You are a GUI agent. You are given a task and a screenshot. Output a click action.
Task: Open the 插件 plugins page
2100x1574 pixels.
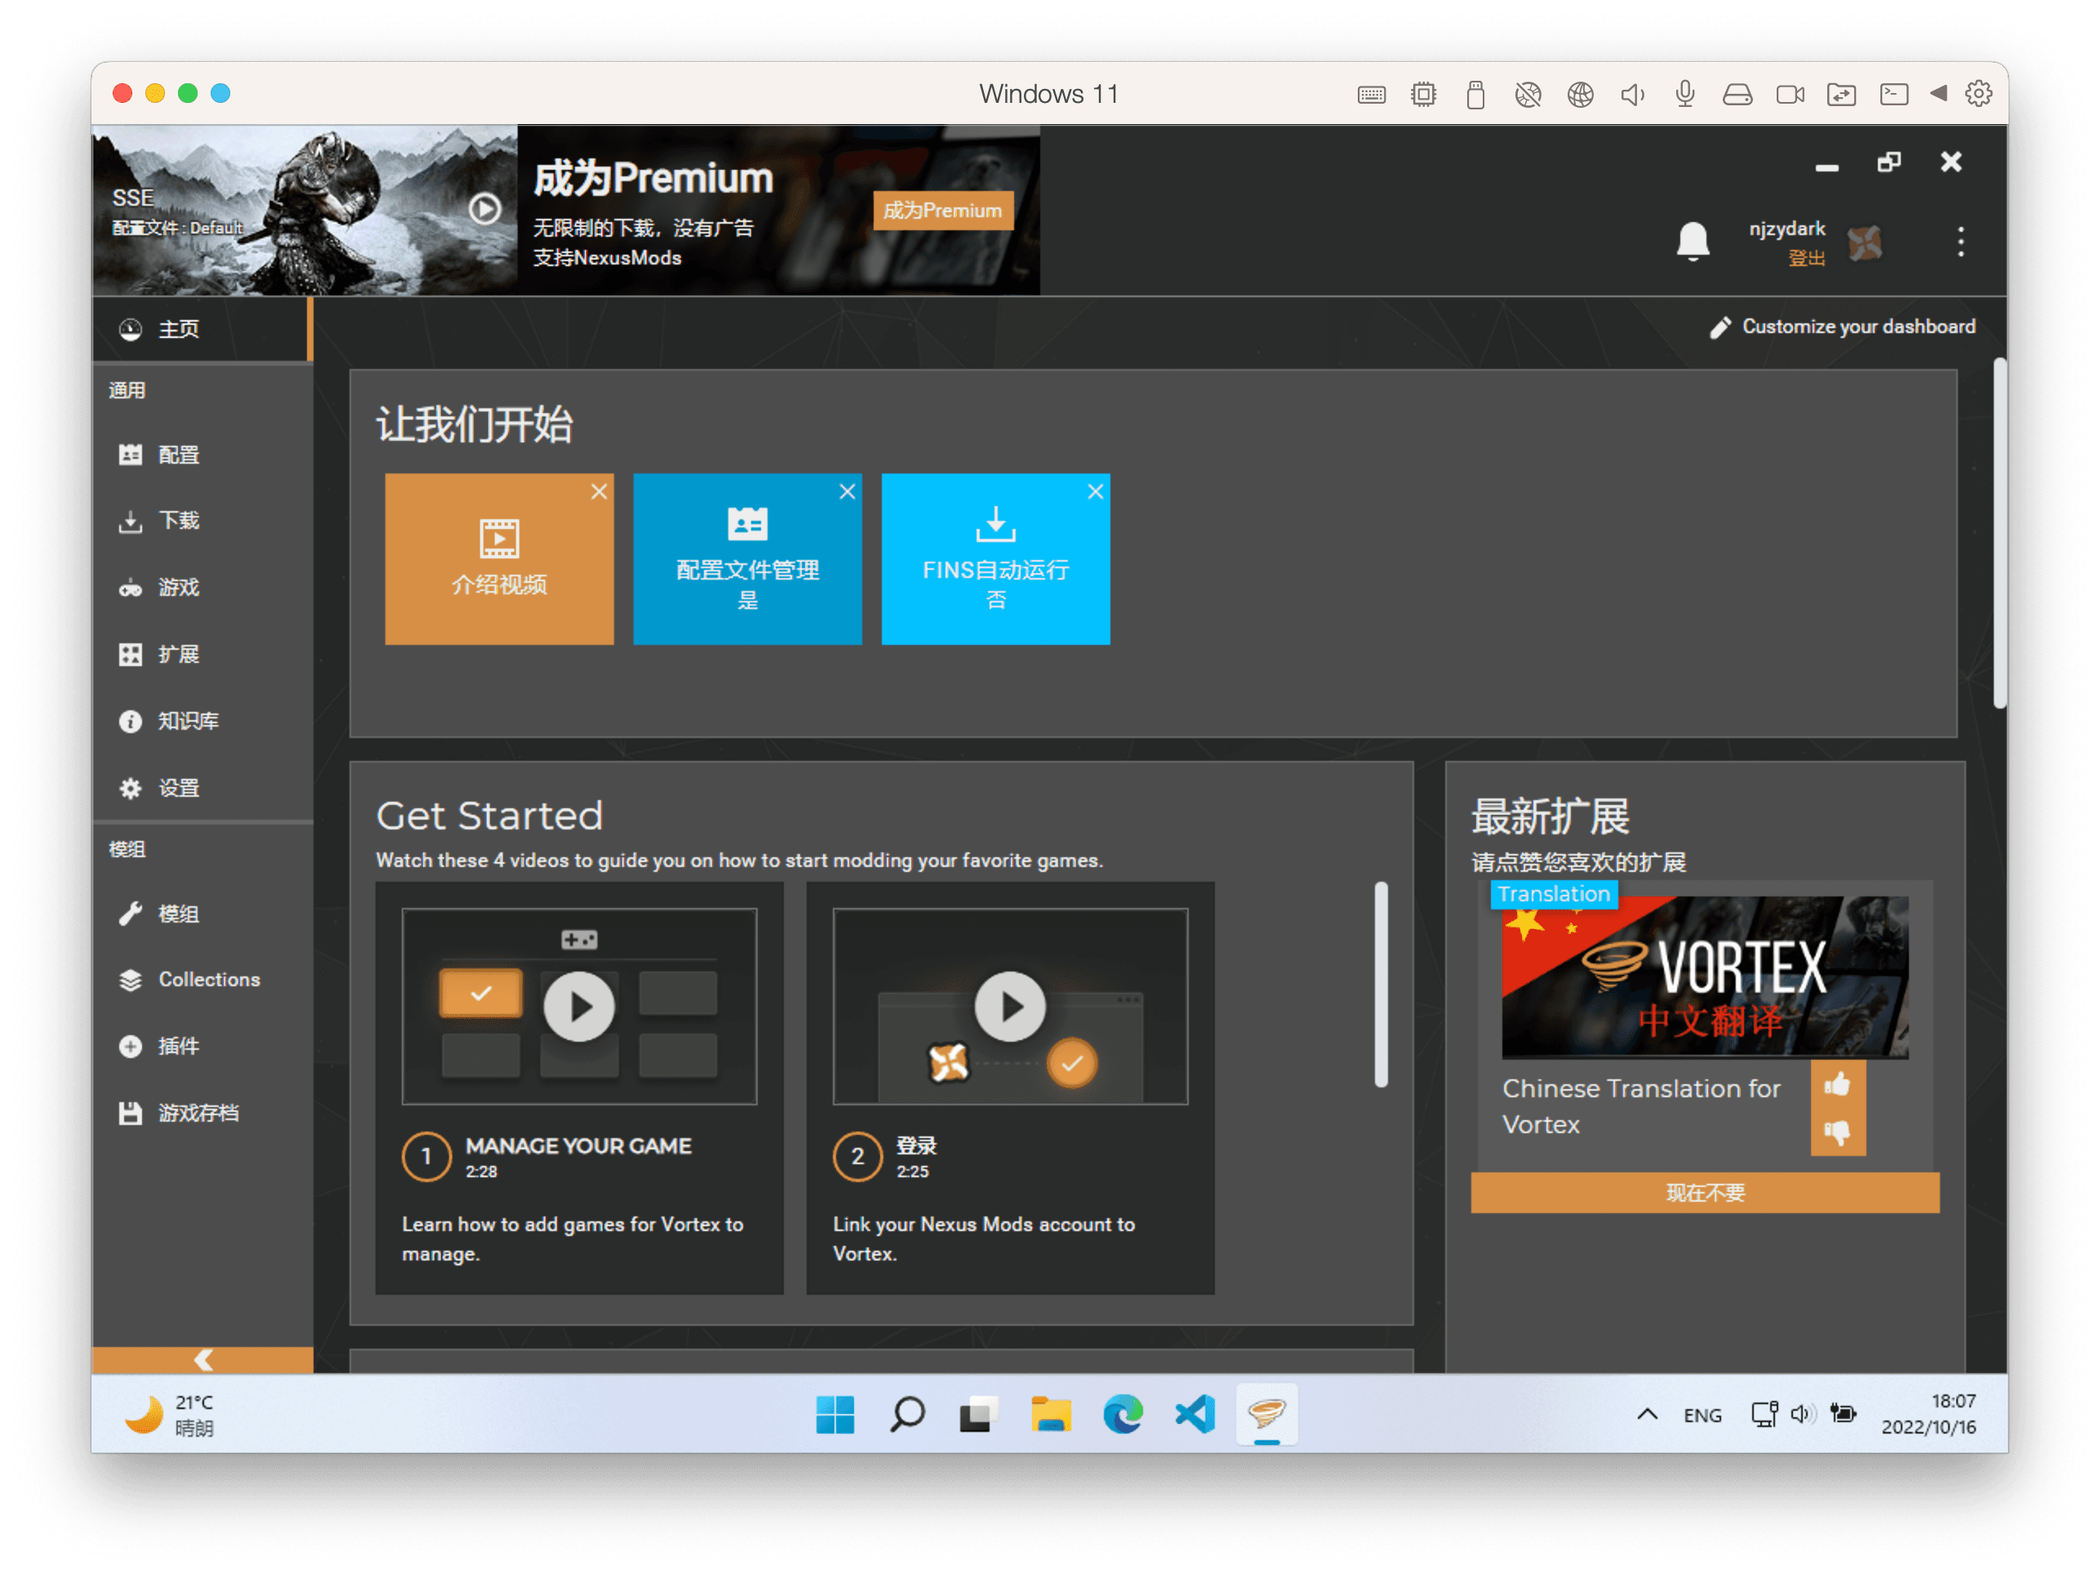(x=202, y=1046)
